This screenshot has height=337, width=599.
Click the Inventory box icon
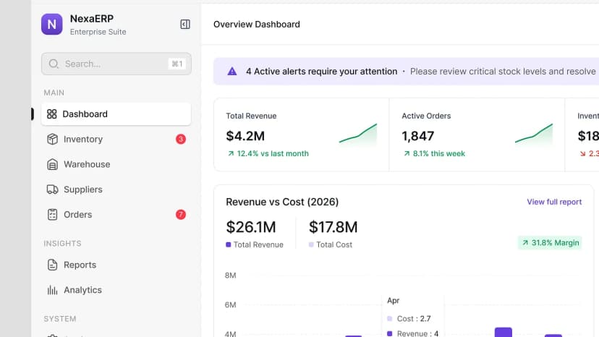click(52, 139)
